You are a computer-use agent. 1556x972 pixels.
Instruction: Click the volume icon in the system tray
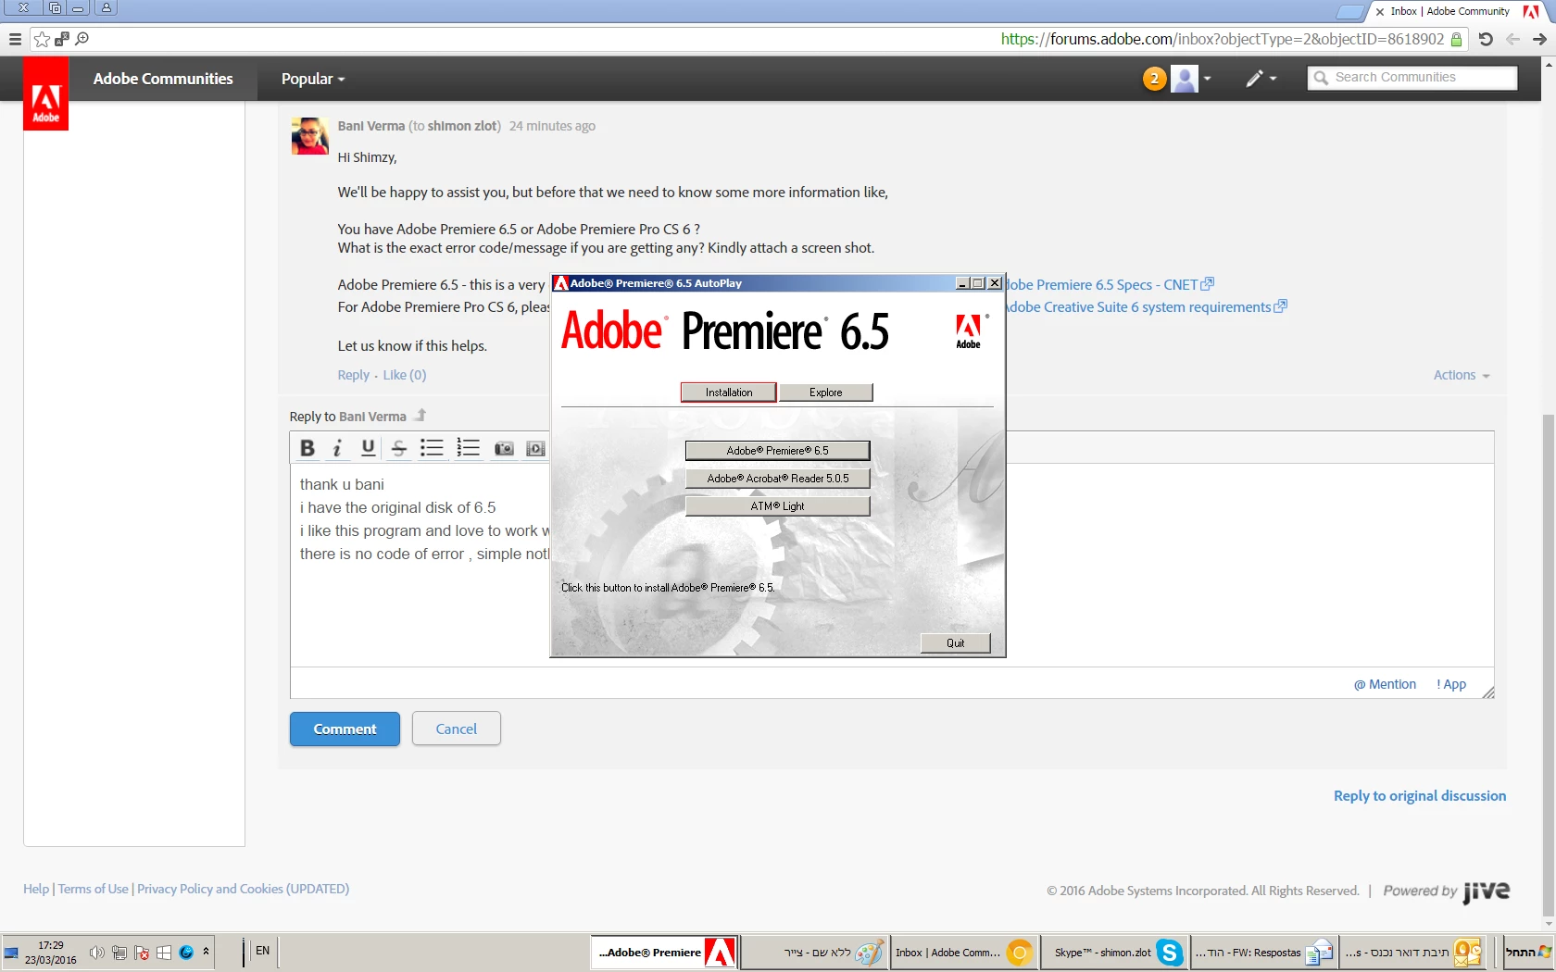coord(96,953)
